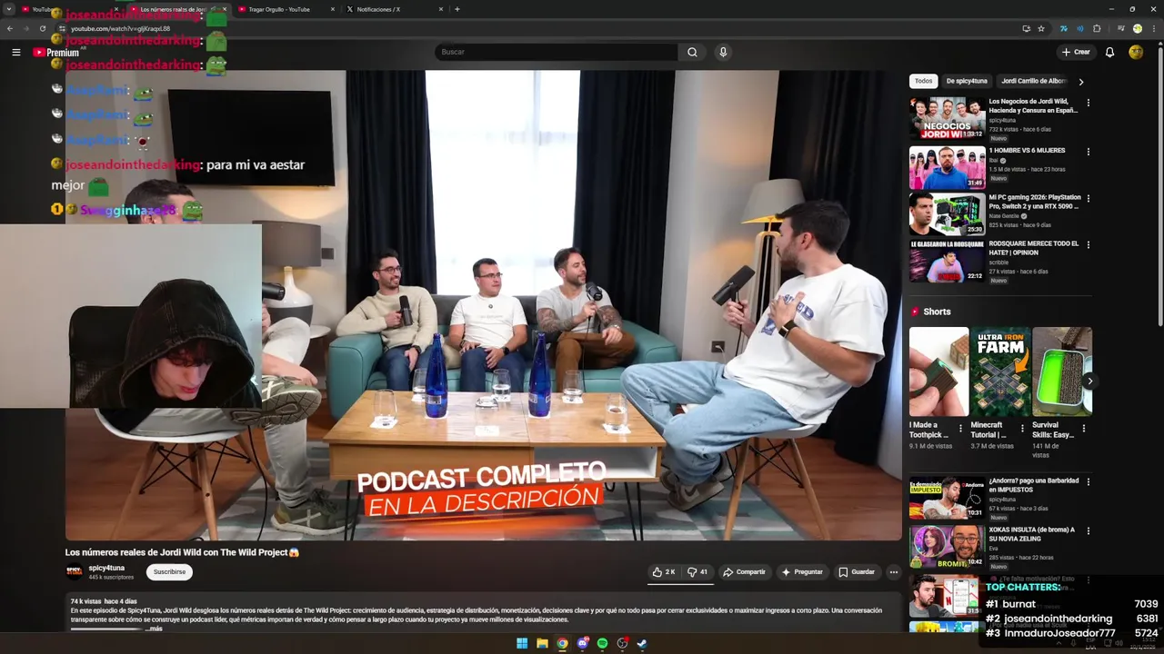The image size is (1164, 654).
Task: Open the spicy4tuna channel name link
Action: pyautogui.click(x=106, y=568)
